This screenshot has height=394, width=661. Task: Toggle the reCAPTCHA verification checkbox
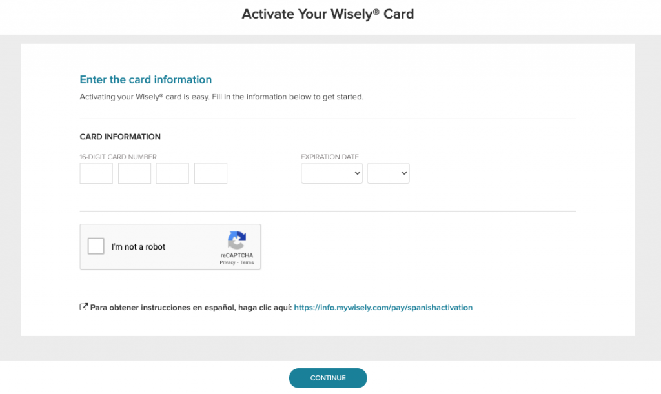coord(96,246)
